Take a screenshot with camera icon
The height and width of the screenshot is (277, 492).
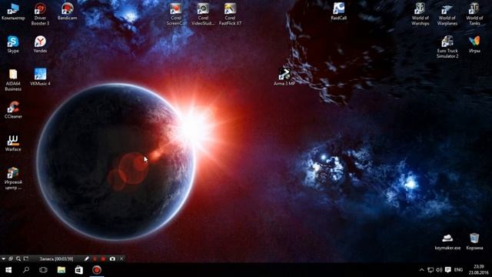tap(112, 259)
